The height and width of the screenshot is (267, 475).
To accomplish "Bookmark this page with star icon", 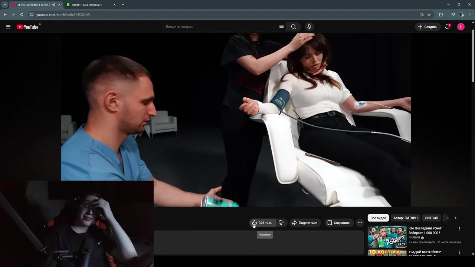I will pyautogui.click(x=429, y=14).
